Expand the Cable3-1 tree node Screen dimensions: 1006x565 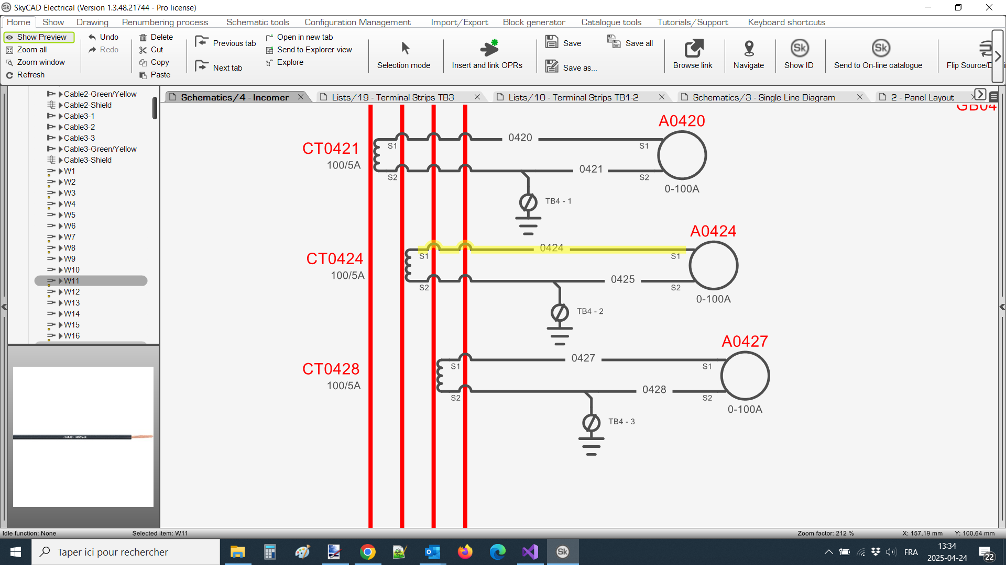click(61, 116)
